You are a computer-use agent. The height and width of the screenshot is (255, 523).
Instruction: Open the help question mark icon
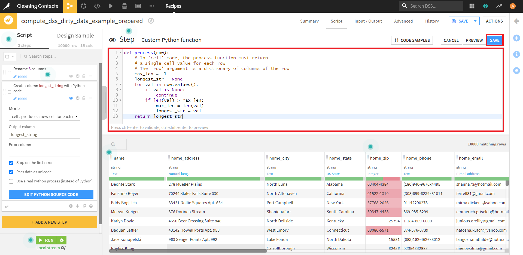[x=485, y=6]
